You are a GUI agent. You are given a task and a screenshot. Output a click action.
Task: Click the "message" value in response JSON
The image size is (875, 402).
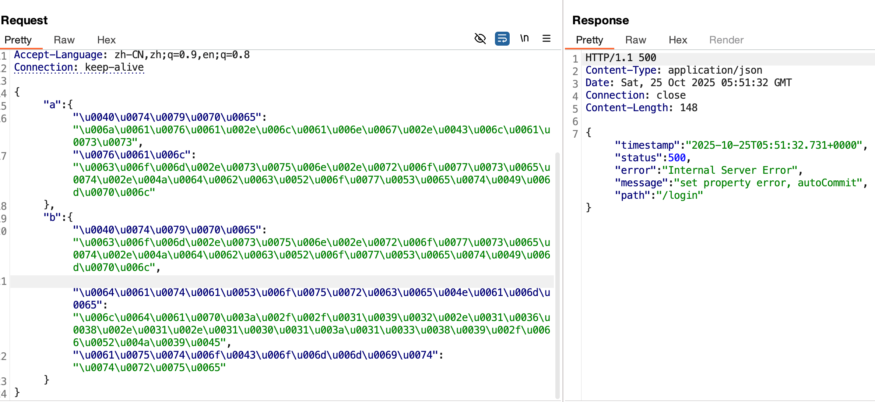point(768,183)
